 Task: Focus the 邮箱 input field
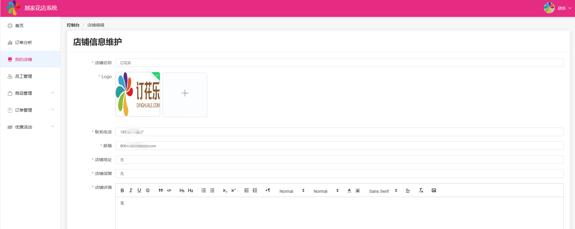click(x=339, y=146)
